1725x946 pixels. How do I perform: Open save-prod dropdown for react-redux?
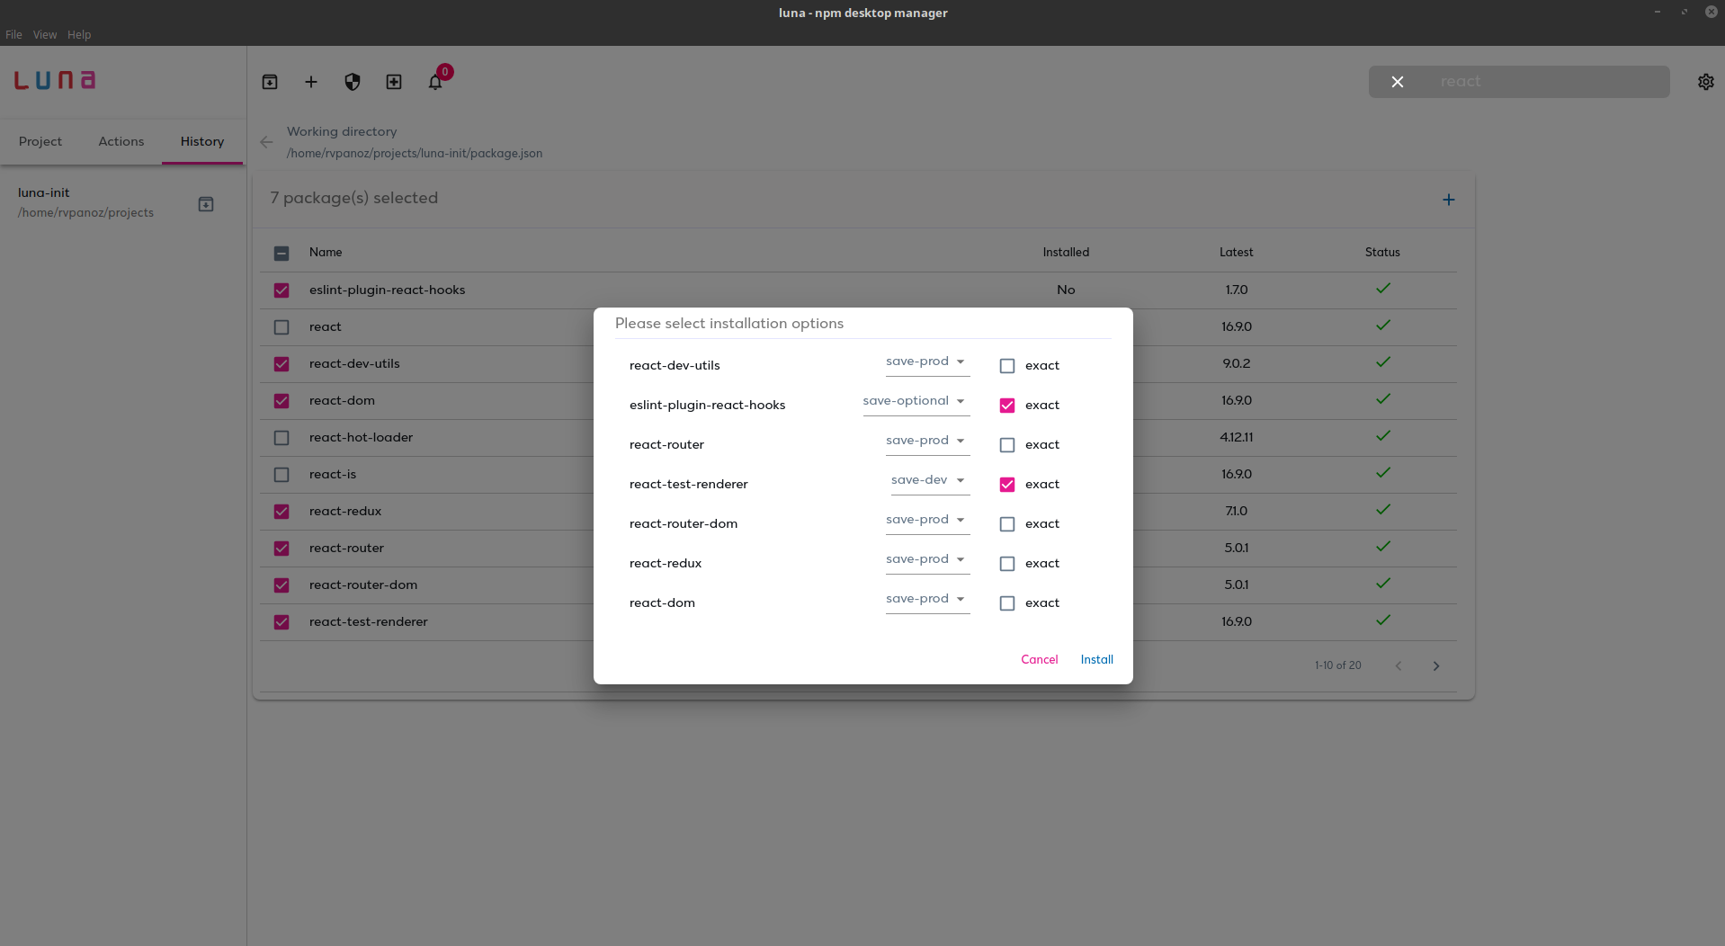click(x=927, y=559)
